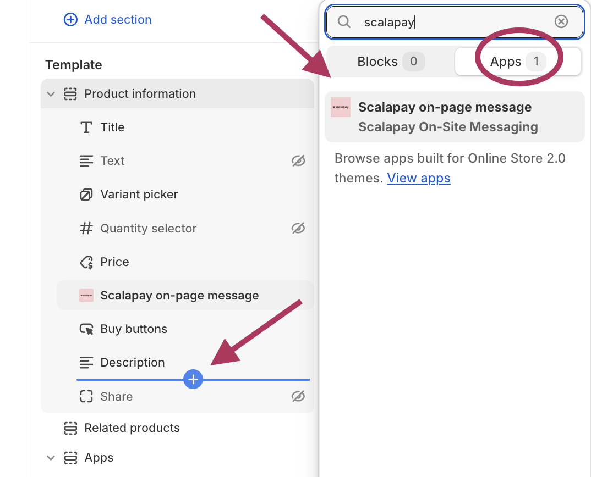Switch to the Apps tab

pos(518,62)
